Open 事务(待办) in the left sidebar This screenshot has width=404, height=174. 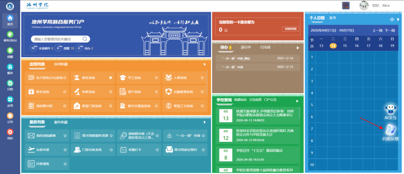pyautogui.click(x=10, y=35)
